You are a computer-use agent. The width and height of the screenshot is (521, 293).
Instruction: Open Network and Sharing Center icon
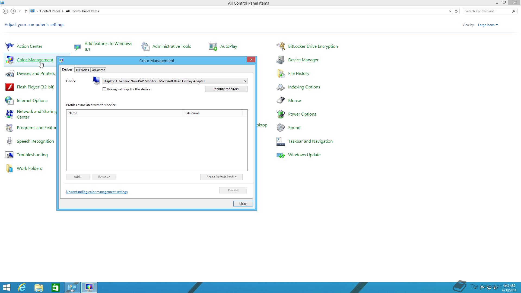click(9, 114)
